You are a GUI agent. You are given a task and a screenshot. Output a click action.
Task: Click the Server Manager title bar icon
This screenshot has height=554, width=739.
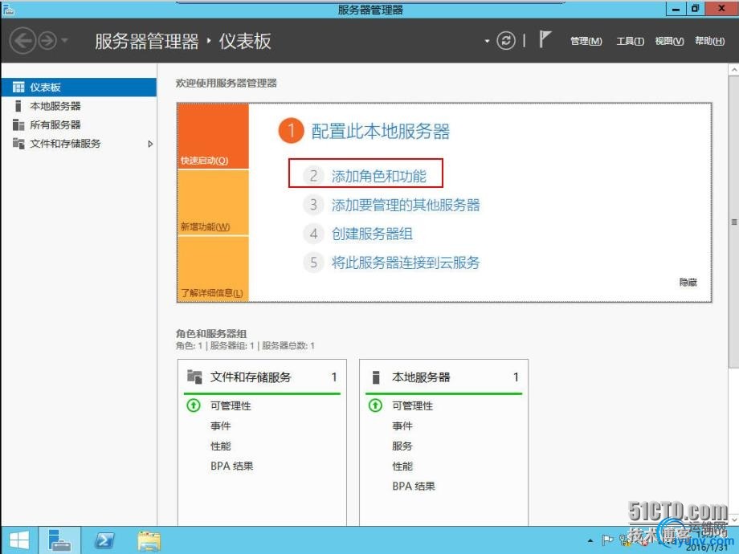click(x=9, y=9)
